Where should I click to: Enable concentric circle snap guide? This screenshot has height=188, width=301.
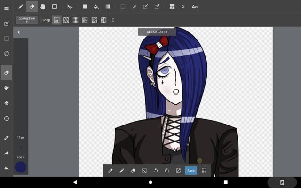[103, 20]
